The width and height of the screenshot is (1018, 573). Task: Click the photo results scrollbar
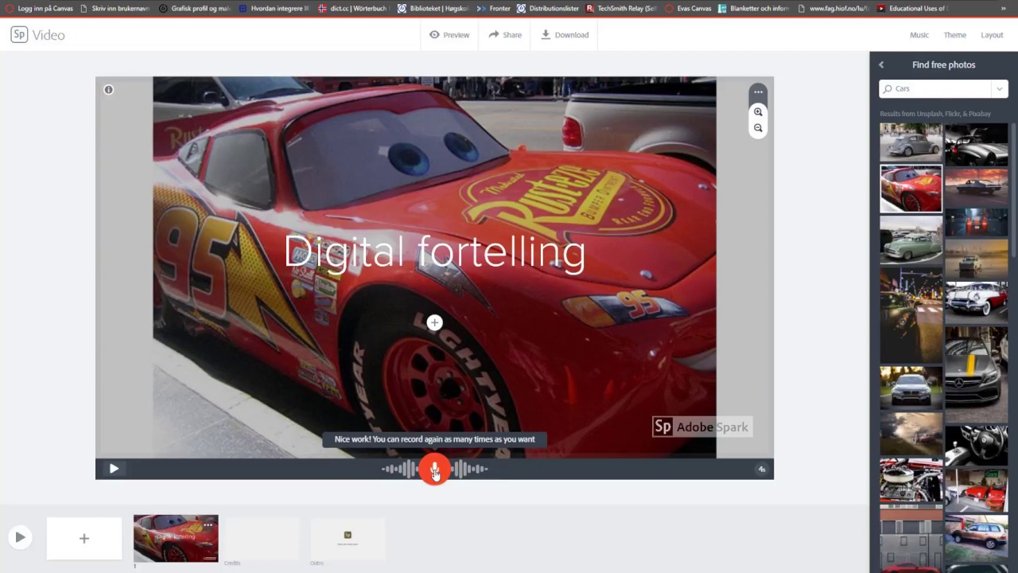point(1013,189)
